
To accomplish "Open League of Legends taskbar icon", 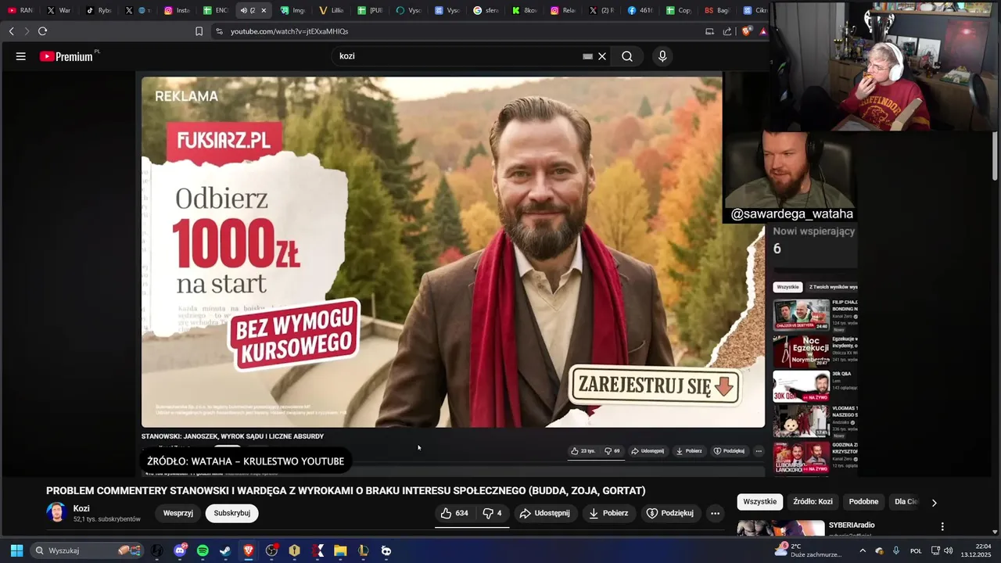I will 363,550.
